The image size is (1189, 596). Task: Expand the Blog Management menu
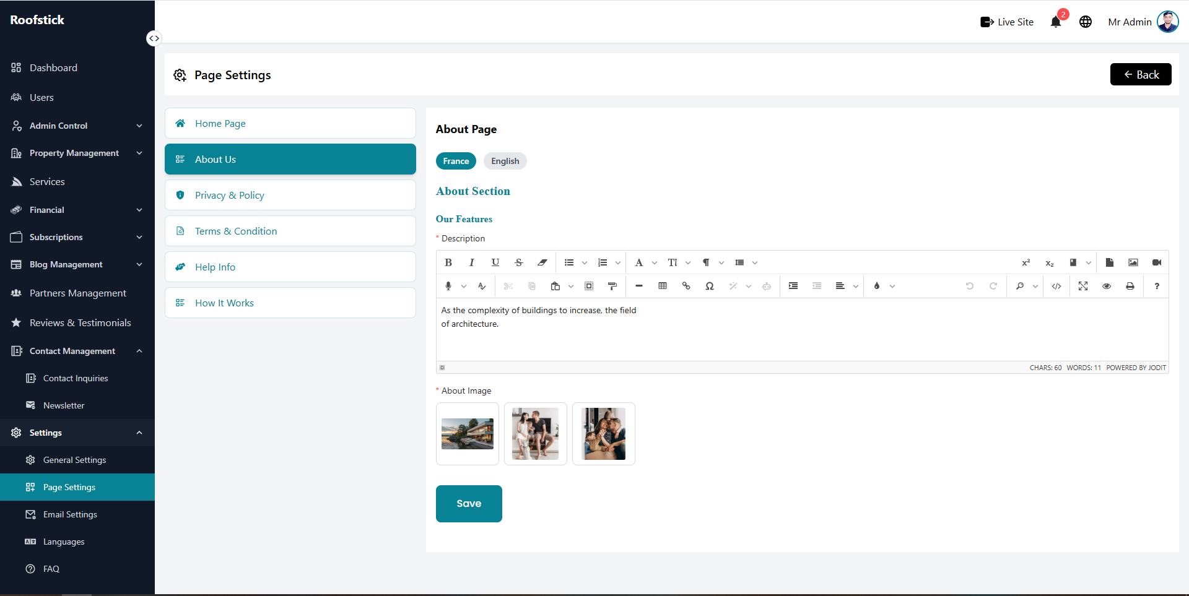point(77,264)
